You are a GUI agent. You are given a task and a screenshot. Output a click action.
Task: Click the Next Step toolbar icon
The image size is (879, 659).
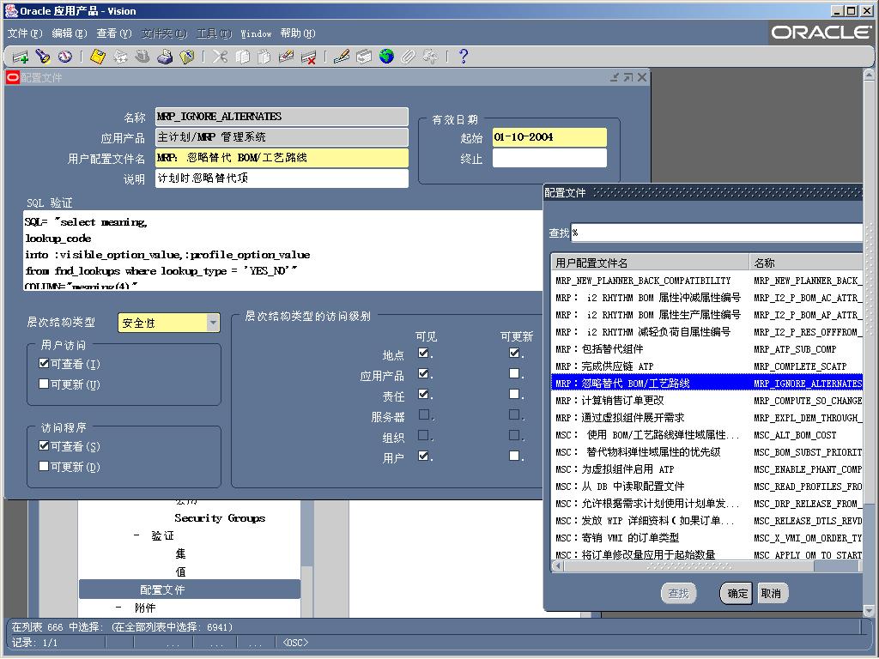120,57
